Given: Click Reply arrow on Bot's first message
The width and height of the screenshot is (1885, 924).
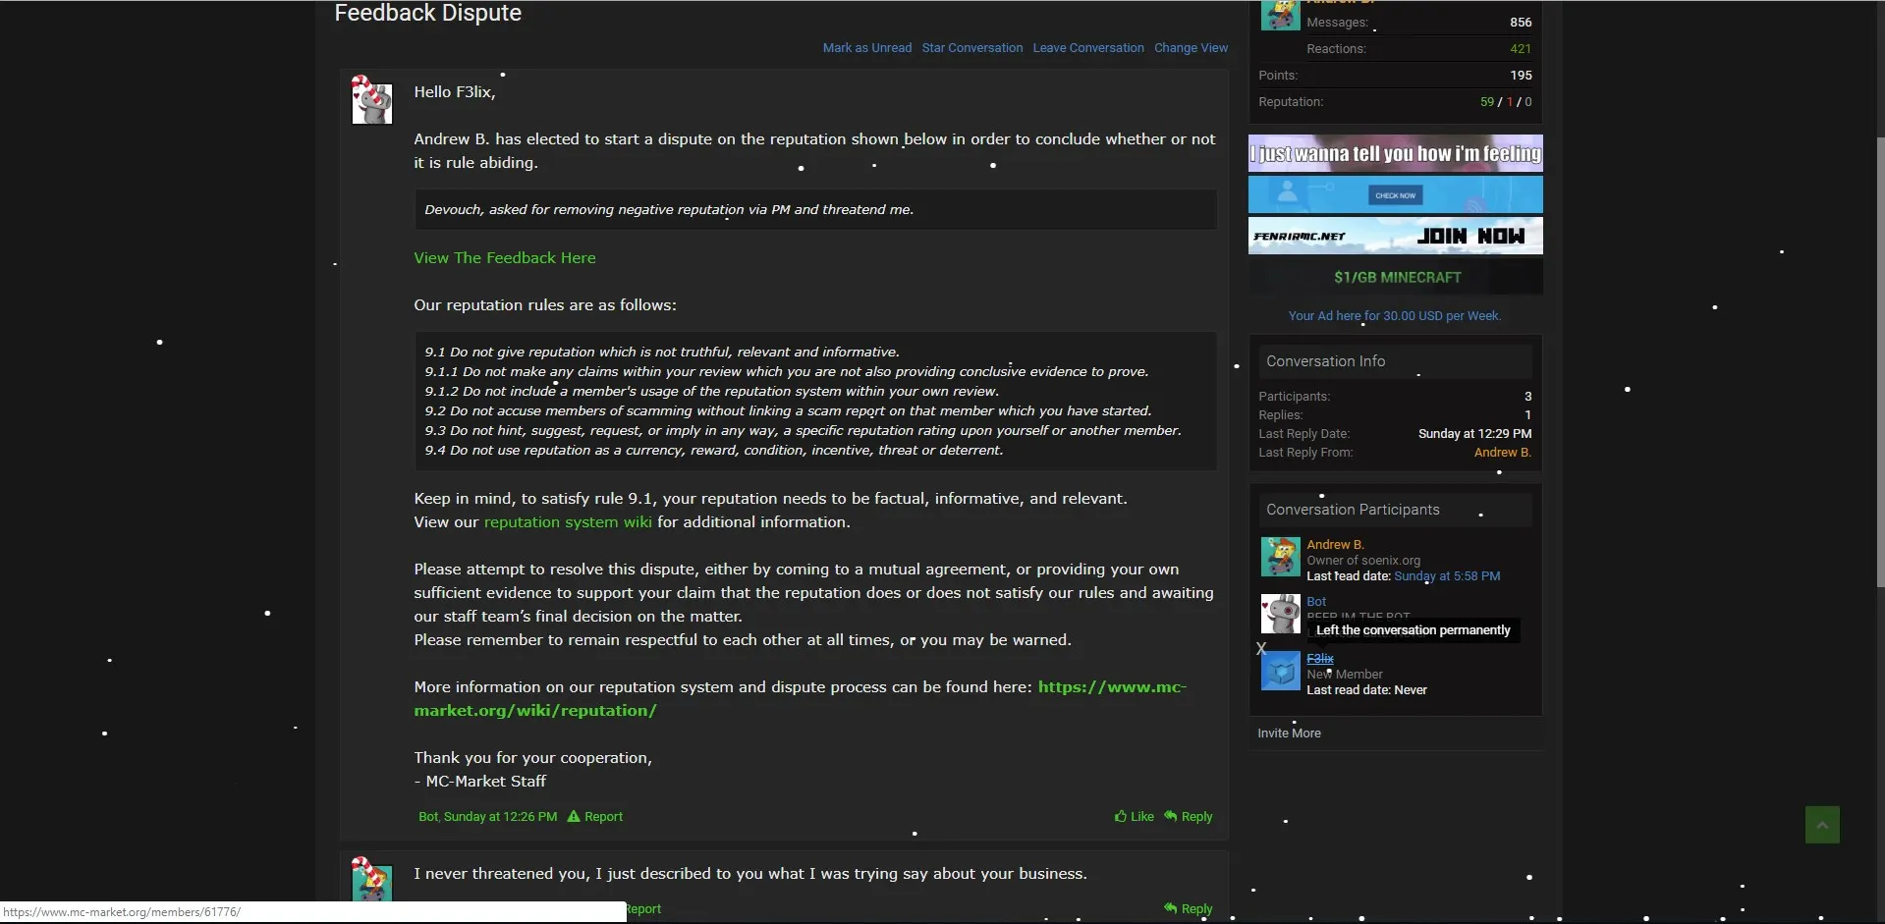Looking at the screenshot, I should coord(1171,816).
